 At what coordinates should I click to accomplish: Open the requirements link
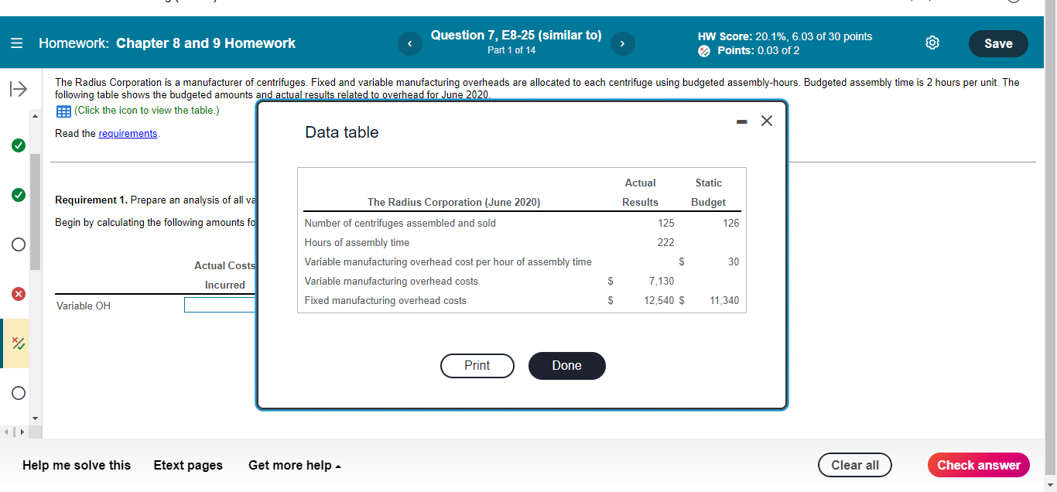tap(128, 132)
